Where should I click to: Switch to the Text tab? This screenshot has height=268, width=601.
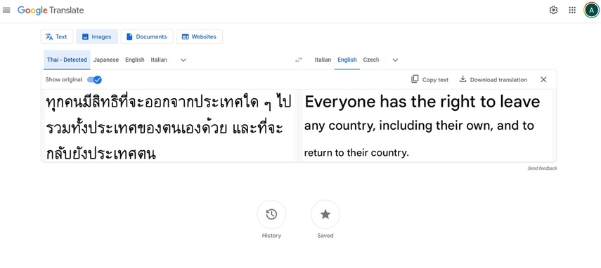click(x=57, y=36)
